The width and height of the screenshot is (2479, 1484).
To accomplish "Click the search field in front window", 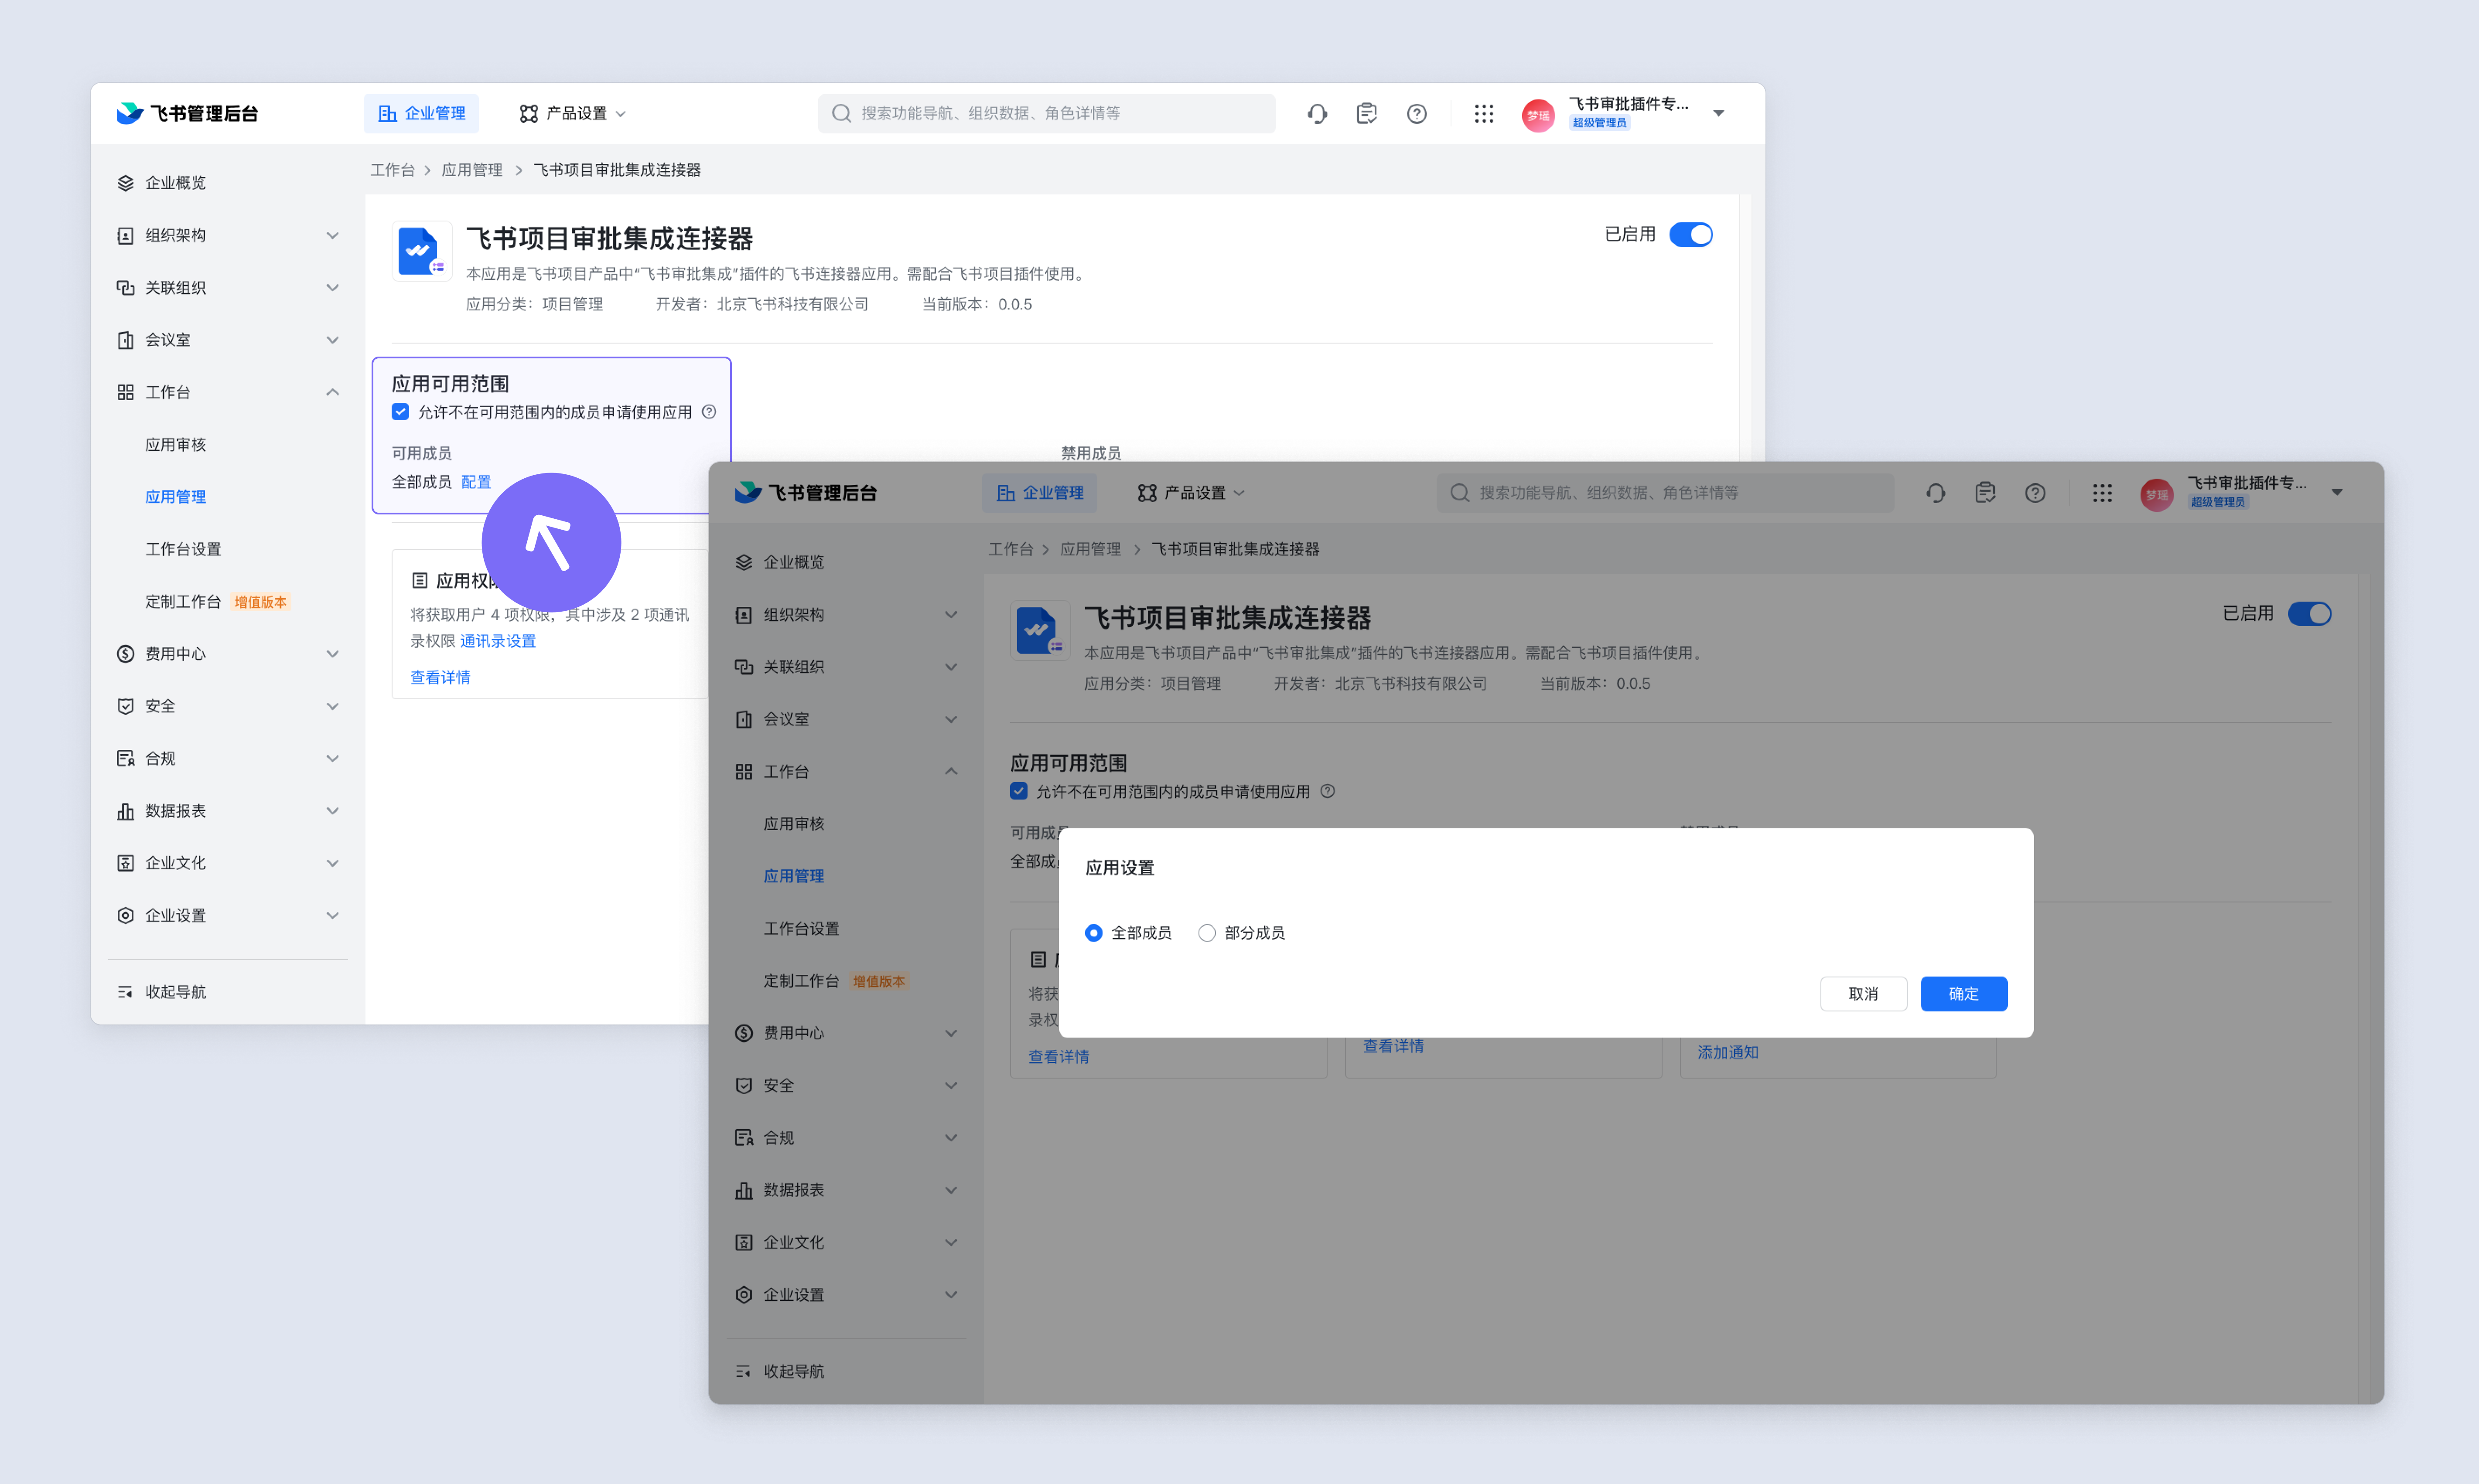I will tap(1665, 493).
